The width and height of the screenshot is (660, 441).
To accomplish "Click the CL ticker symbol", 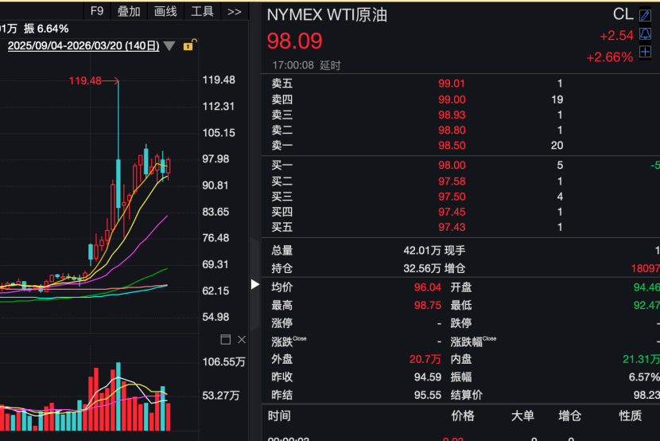I will click(x=623, y=14).
